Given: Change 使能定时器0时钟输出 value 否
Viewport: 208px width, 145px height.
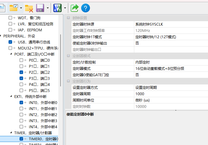Looking at the screenshot, I should 171,43.
